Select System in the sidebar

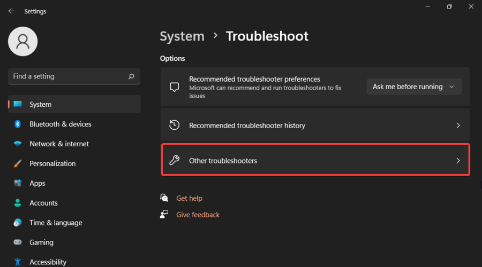(41, 105)
